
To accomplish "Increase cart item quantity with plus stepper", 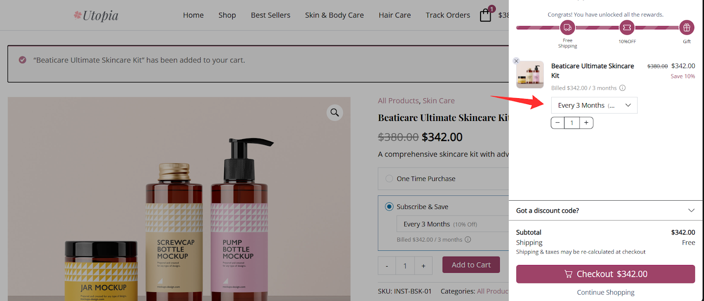I will click(586, 122).
